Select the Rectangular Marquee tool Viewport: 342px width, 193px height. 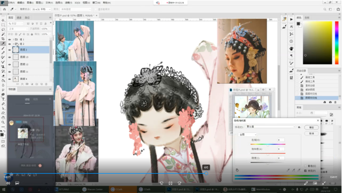[3, 25]
